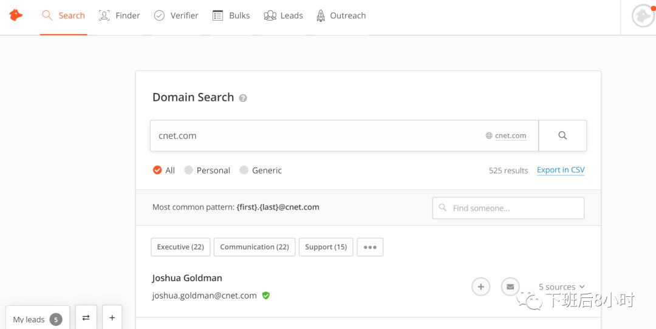The height and width of the screenshot is (329, 656).
Task: Add Joshua Goldman to leads with plus icon
Action: [x=480, y=287]
